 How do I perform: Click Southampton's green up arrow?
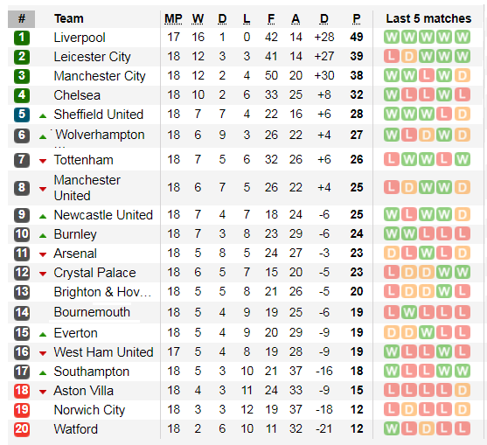tap(43, 373)
